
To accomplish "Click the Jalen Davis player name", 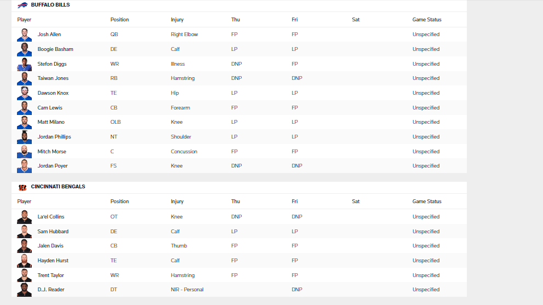I will click(x=50, y=246).
